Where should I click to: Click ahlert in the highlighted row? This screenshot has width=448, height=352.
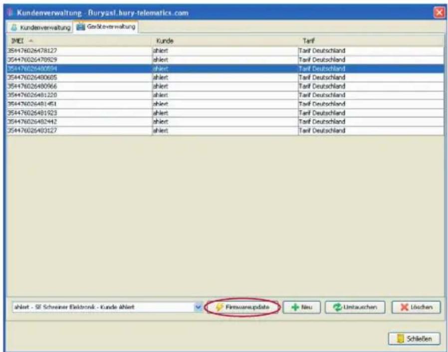click(161, 68)
